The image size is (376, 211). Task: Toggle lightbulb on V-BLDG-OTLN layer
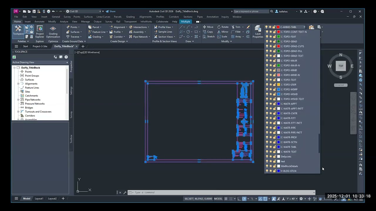click(267, 171)
